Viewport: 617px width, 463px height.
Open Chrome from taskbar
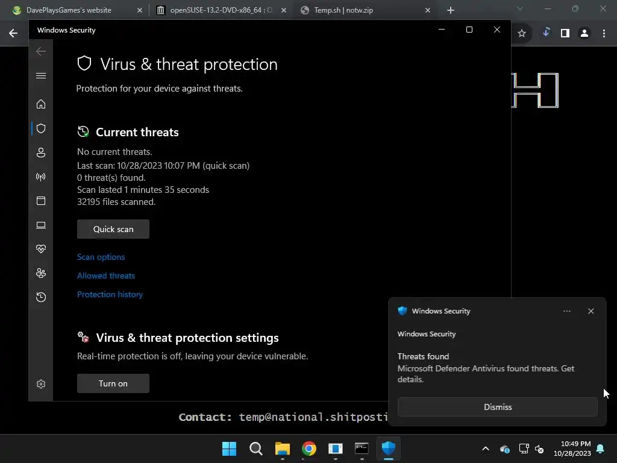[309, 449]
